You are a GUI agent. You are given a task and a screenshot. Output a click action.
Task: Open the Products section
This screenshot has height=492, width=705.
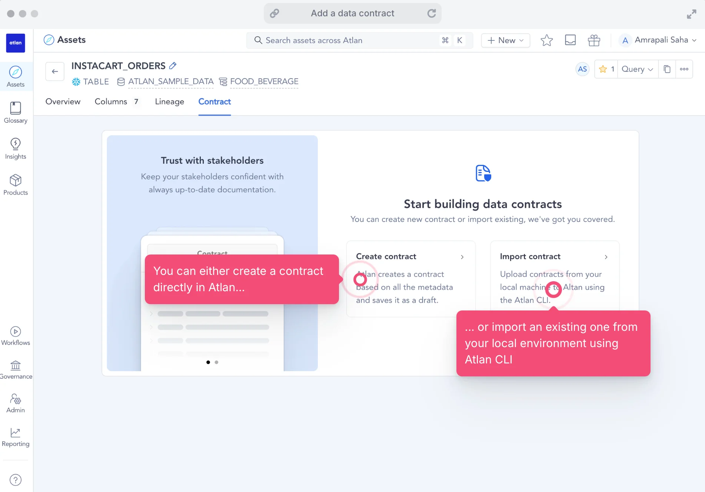[16, 184]
